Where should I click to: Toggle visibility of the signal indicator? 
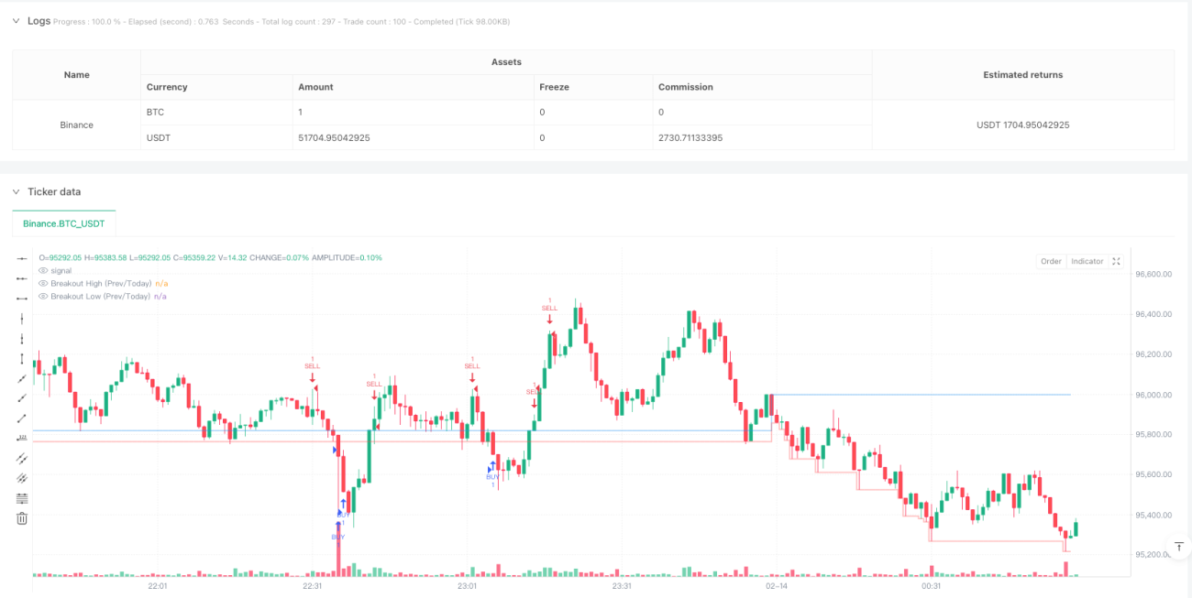pyautogui.click(x=42, y=270)
